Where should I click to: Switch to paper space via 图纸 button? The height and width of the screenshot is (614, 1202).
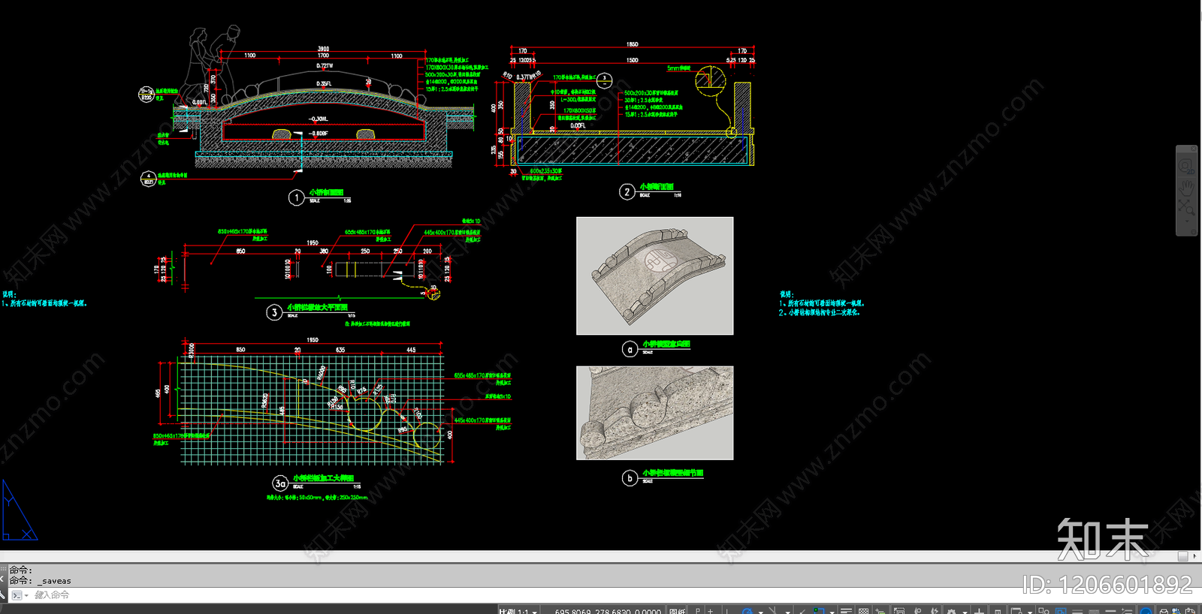tap(677, 611)
